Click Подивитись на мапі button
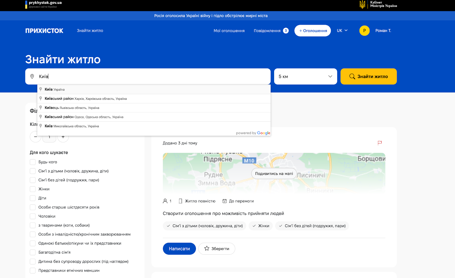 pyautogui.click(x=274, y=174)
